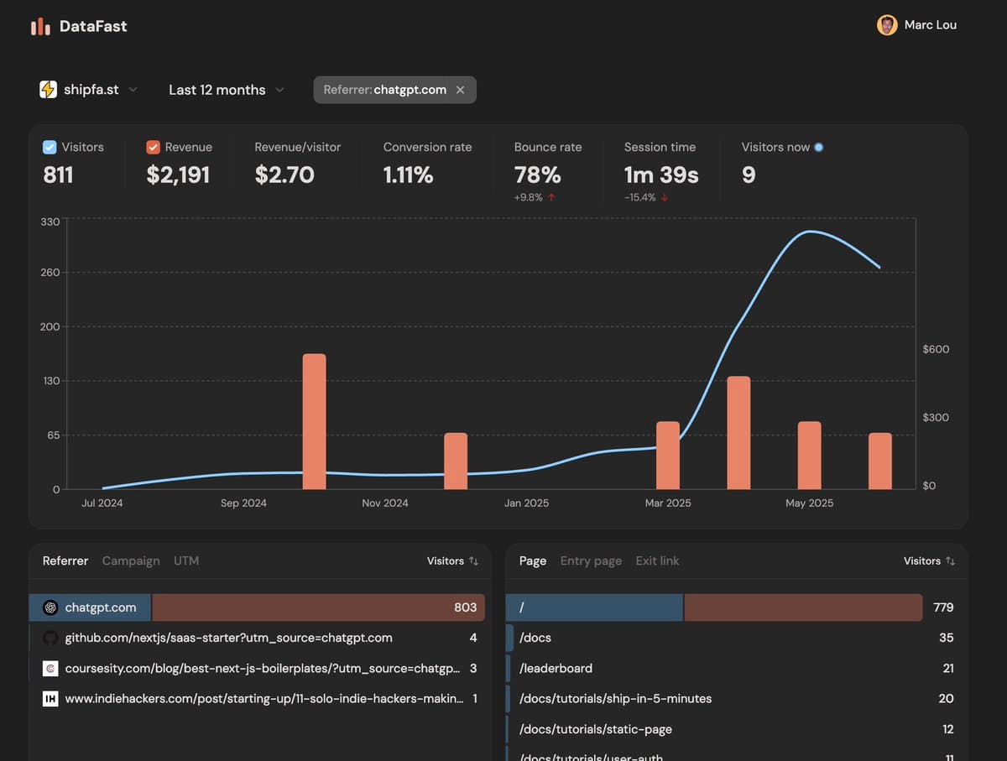Click the Revenue/visitor $2.70 metric
Screen dimensions: 1007x761
point(297,164)
